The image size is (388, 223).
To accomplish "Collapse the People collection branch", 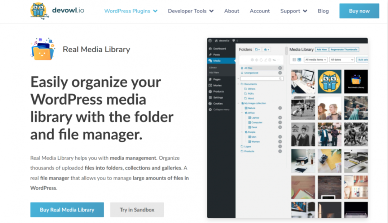I will tap(242, 132).
